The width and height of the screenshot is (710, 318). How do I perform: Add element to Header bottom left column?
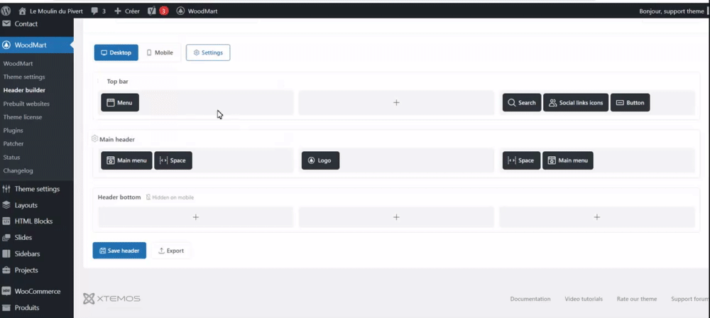(196, 217)
